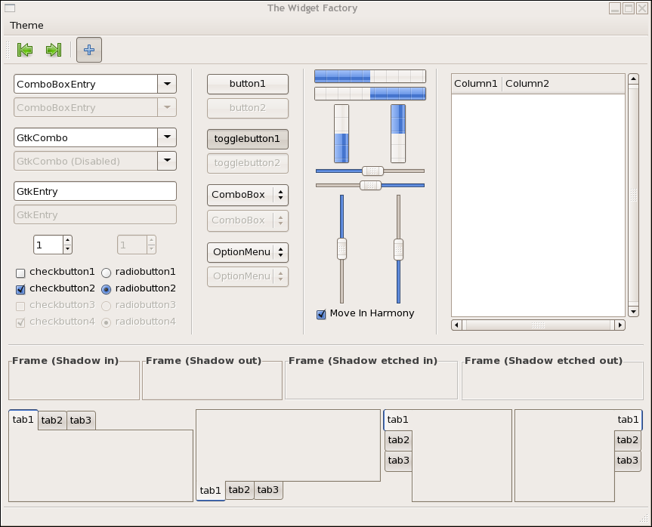Click the disabled button2
Image resolution: width=652 pixels, height=527 pixels.
click(x=248, y=108)
